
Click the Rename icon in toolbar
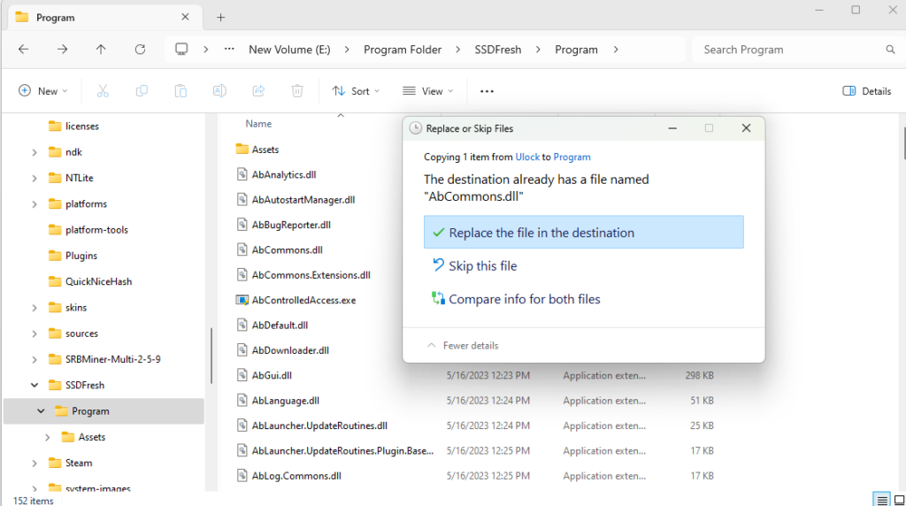(x=219, y=91)
